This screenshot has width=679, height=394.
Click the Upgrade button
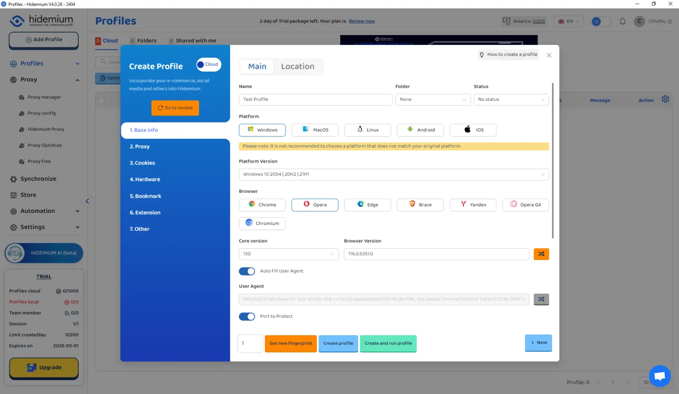click(44, 368)
